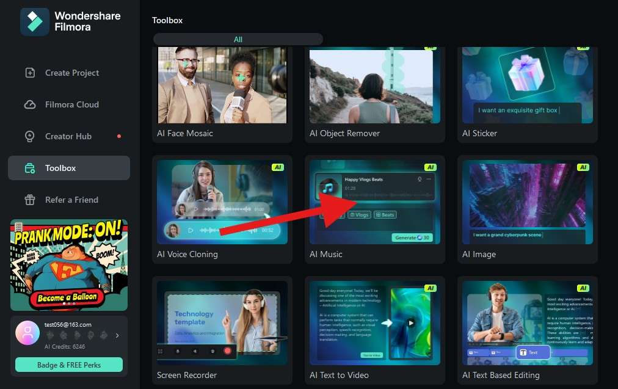Open the AI Text Based Editing thumbnail
Image resolution: width=618 pixels, height=389 pixels.
click(528, 323)
